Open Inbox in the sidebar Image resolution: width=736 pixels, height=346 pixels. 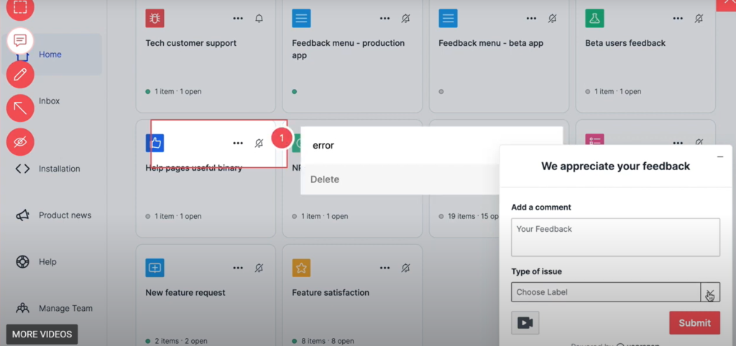[x=49, y=101]
